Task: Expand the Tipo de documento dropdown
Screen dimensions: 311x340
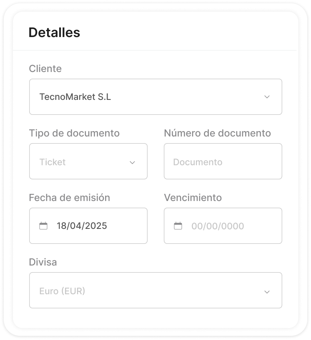Action: pos(88,161)
